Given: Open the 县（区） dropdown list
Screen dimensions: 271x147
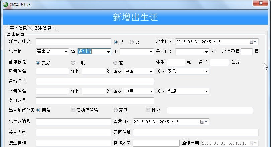Looking at the screenshot, I should 151,52.
